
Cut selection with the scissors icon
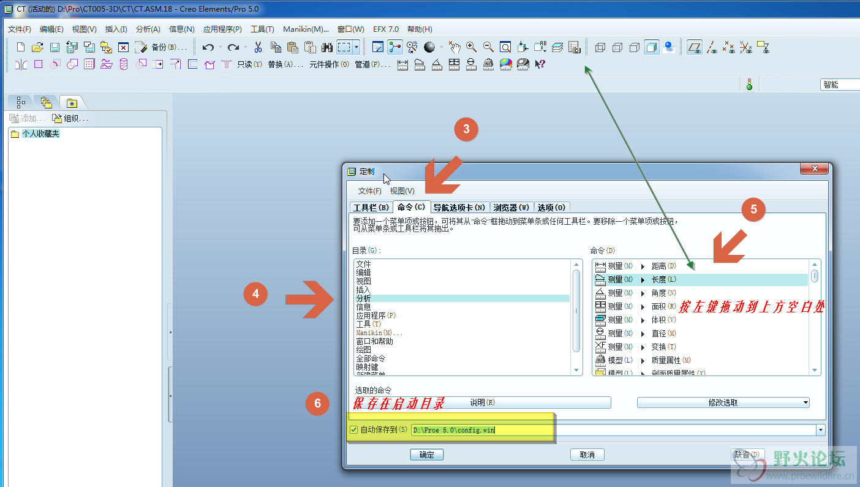click(258, 47)
